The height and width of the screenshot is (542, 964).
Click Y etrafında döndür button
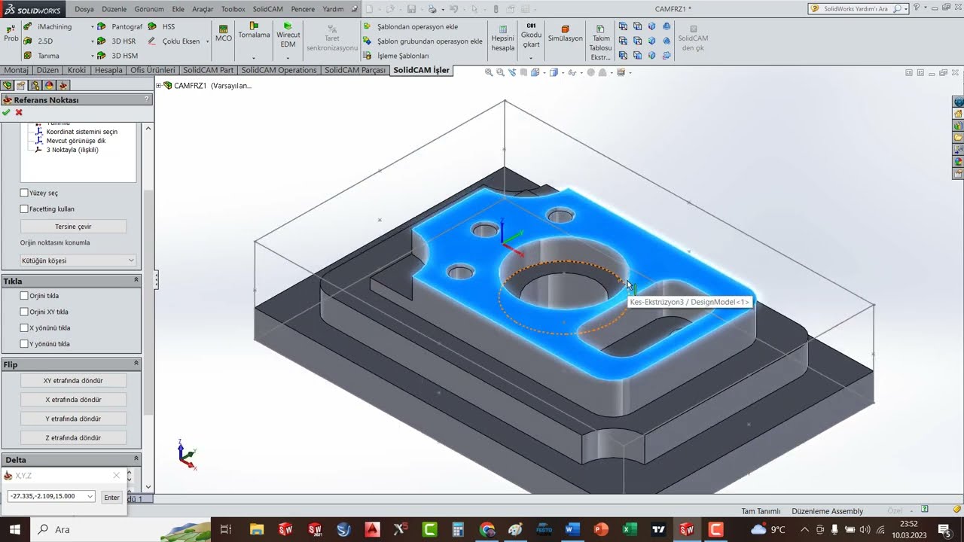tap(73, 419)
